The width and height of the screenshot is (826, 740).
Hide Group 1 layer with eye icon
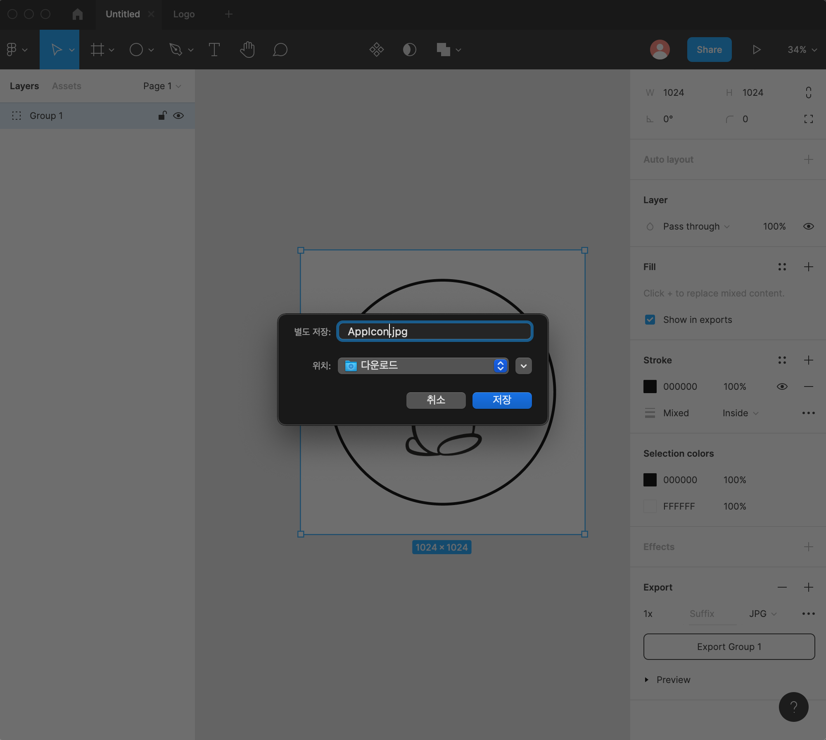tap(178, 116)
